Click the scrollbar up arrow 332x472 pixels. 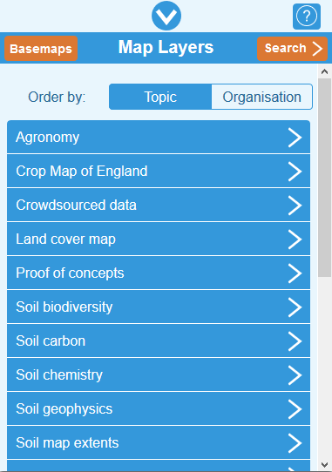point(324,71)
